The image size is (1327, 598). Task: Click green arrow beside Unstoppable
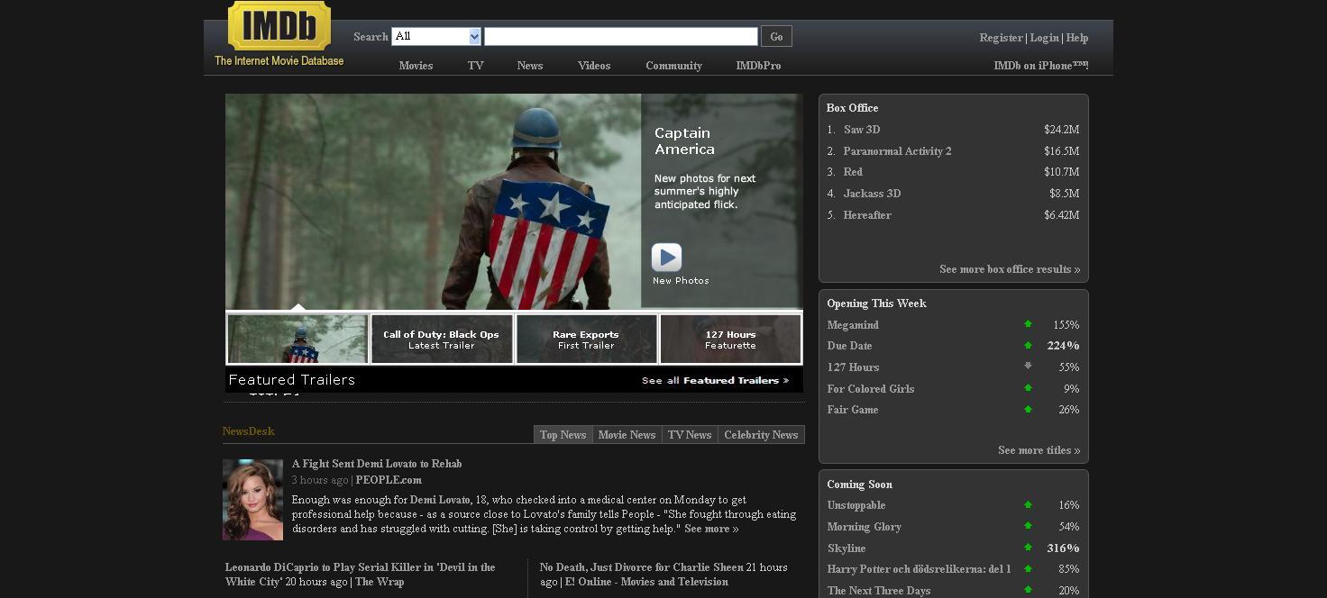tap(1028, 505)
